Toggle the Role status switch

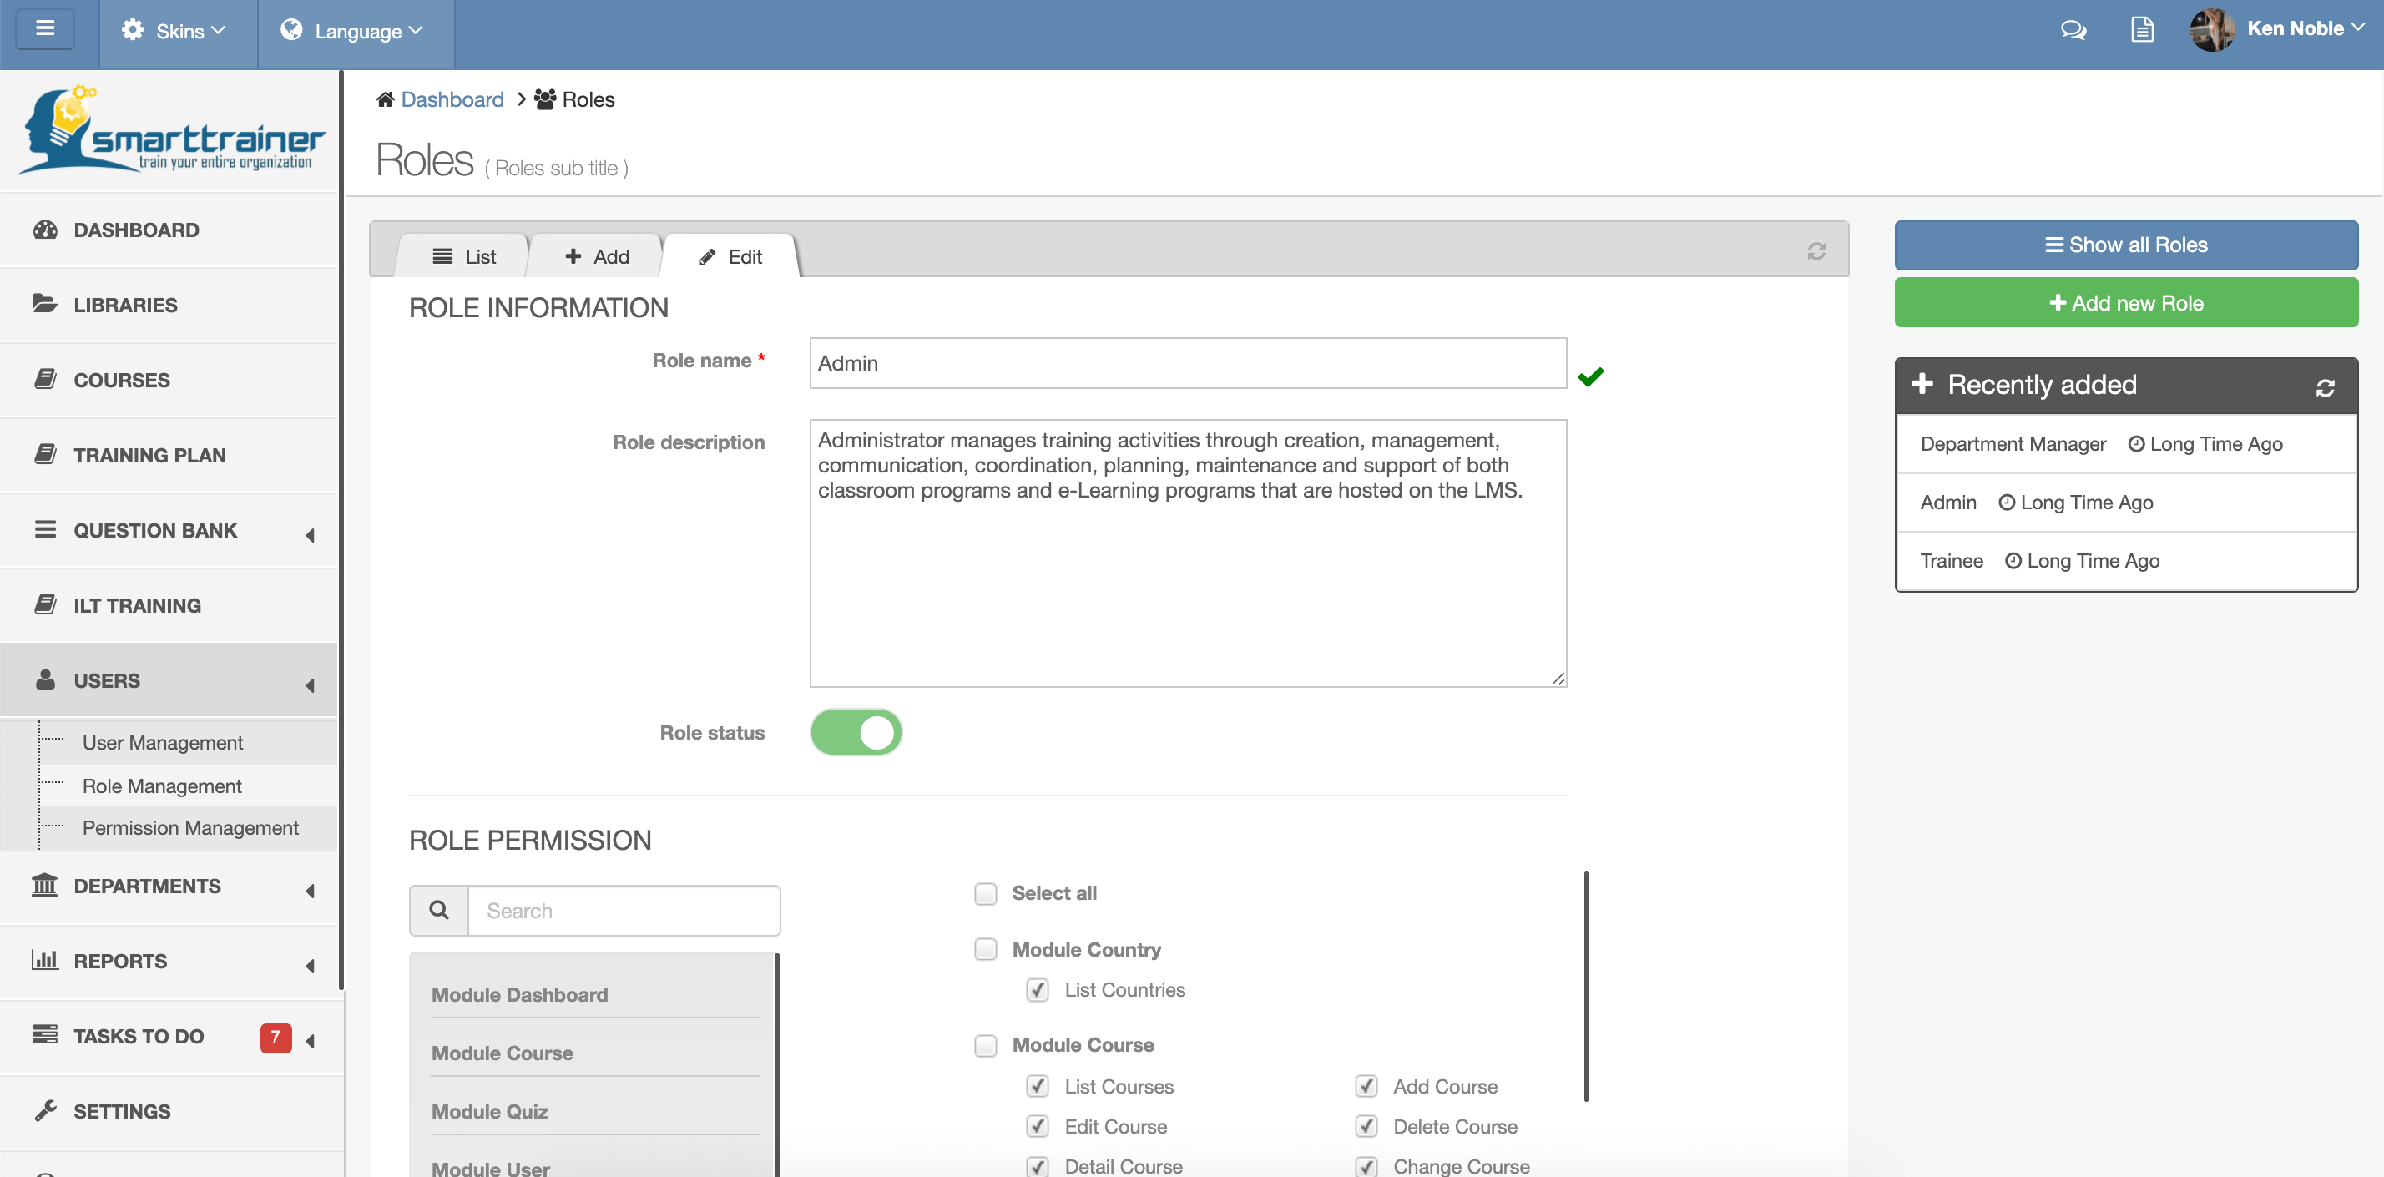coord(856,732)
